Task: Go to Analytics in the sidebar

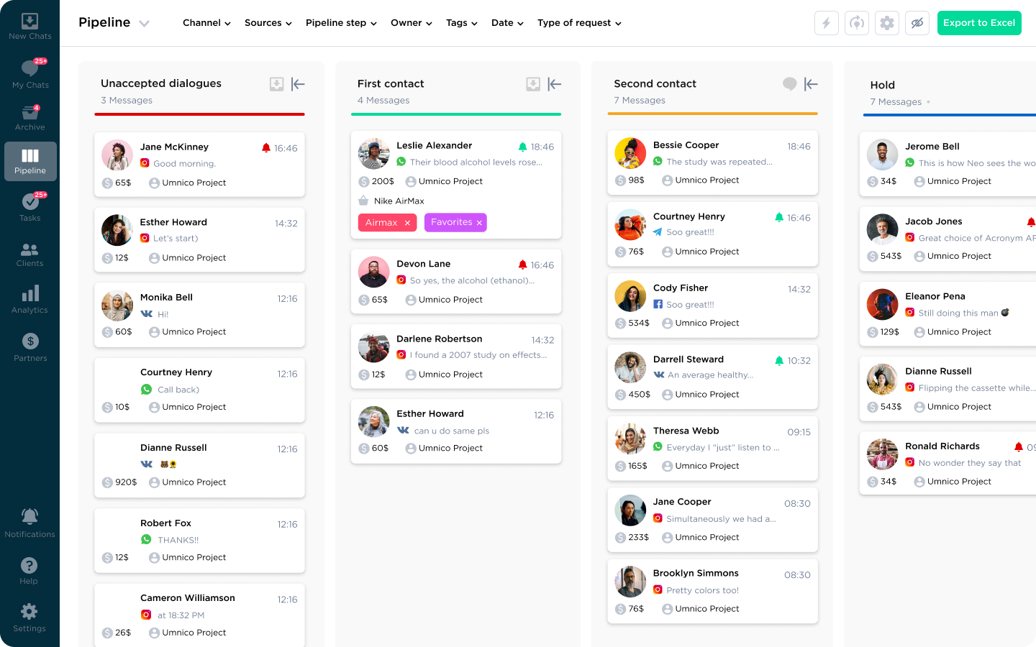Action: 30,300
